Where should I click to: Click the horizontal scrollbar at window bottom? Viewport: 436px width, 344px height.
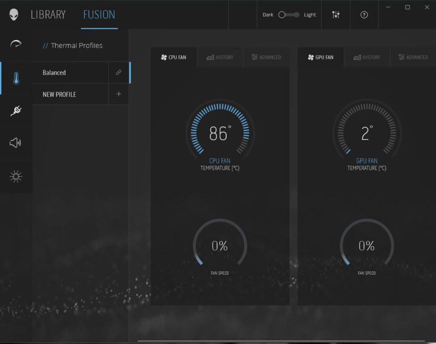pyautogui.click(x=281, y=341)
